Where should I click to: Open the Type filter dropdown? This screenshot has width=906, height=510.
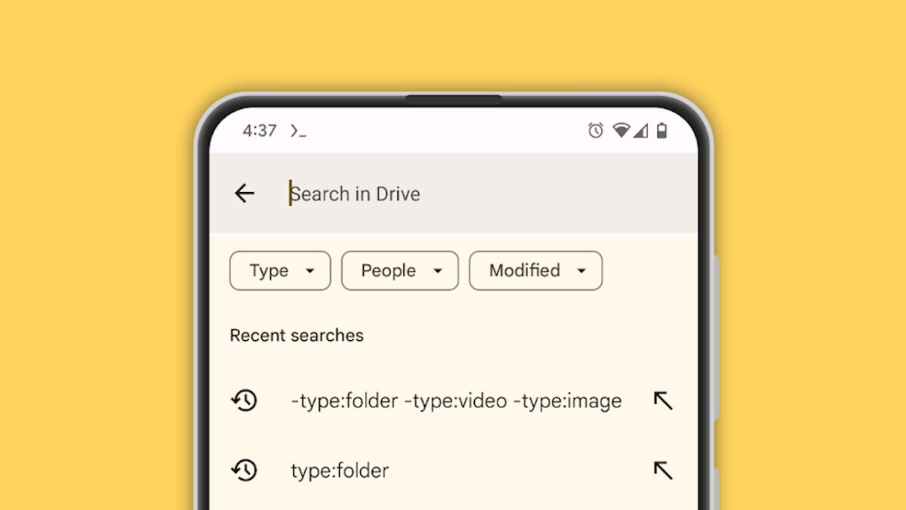tap(310, 270)
